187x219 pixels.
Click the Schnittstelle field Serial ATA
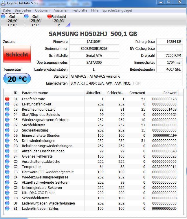94,55
